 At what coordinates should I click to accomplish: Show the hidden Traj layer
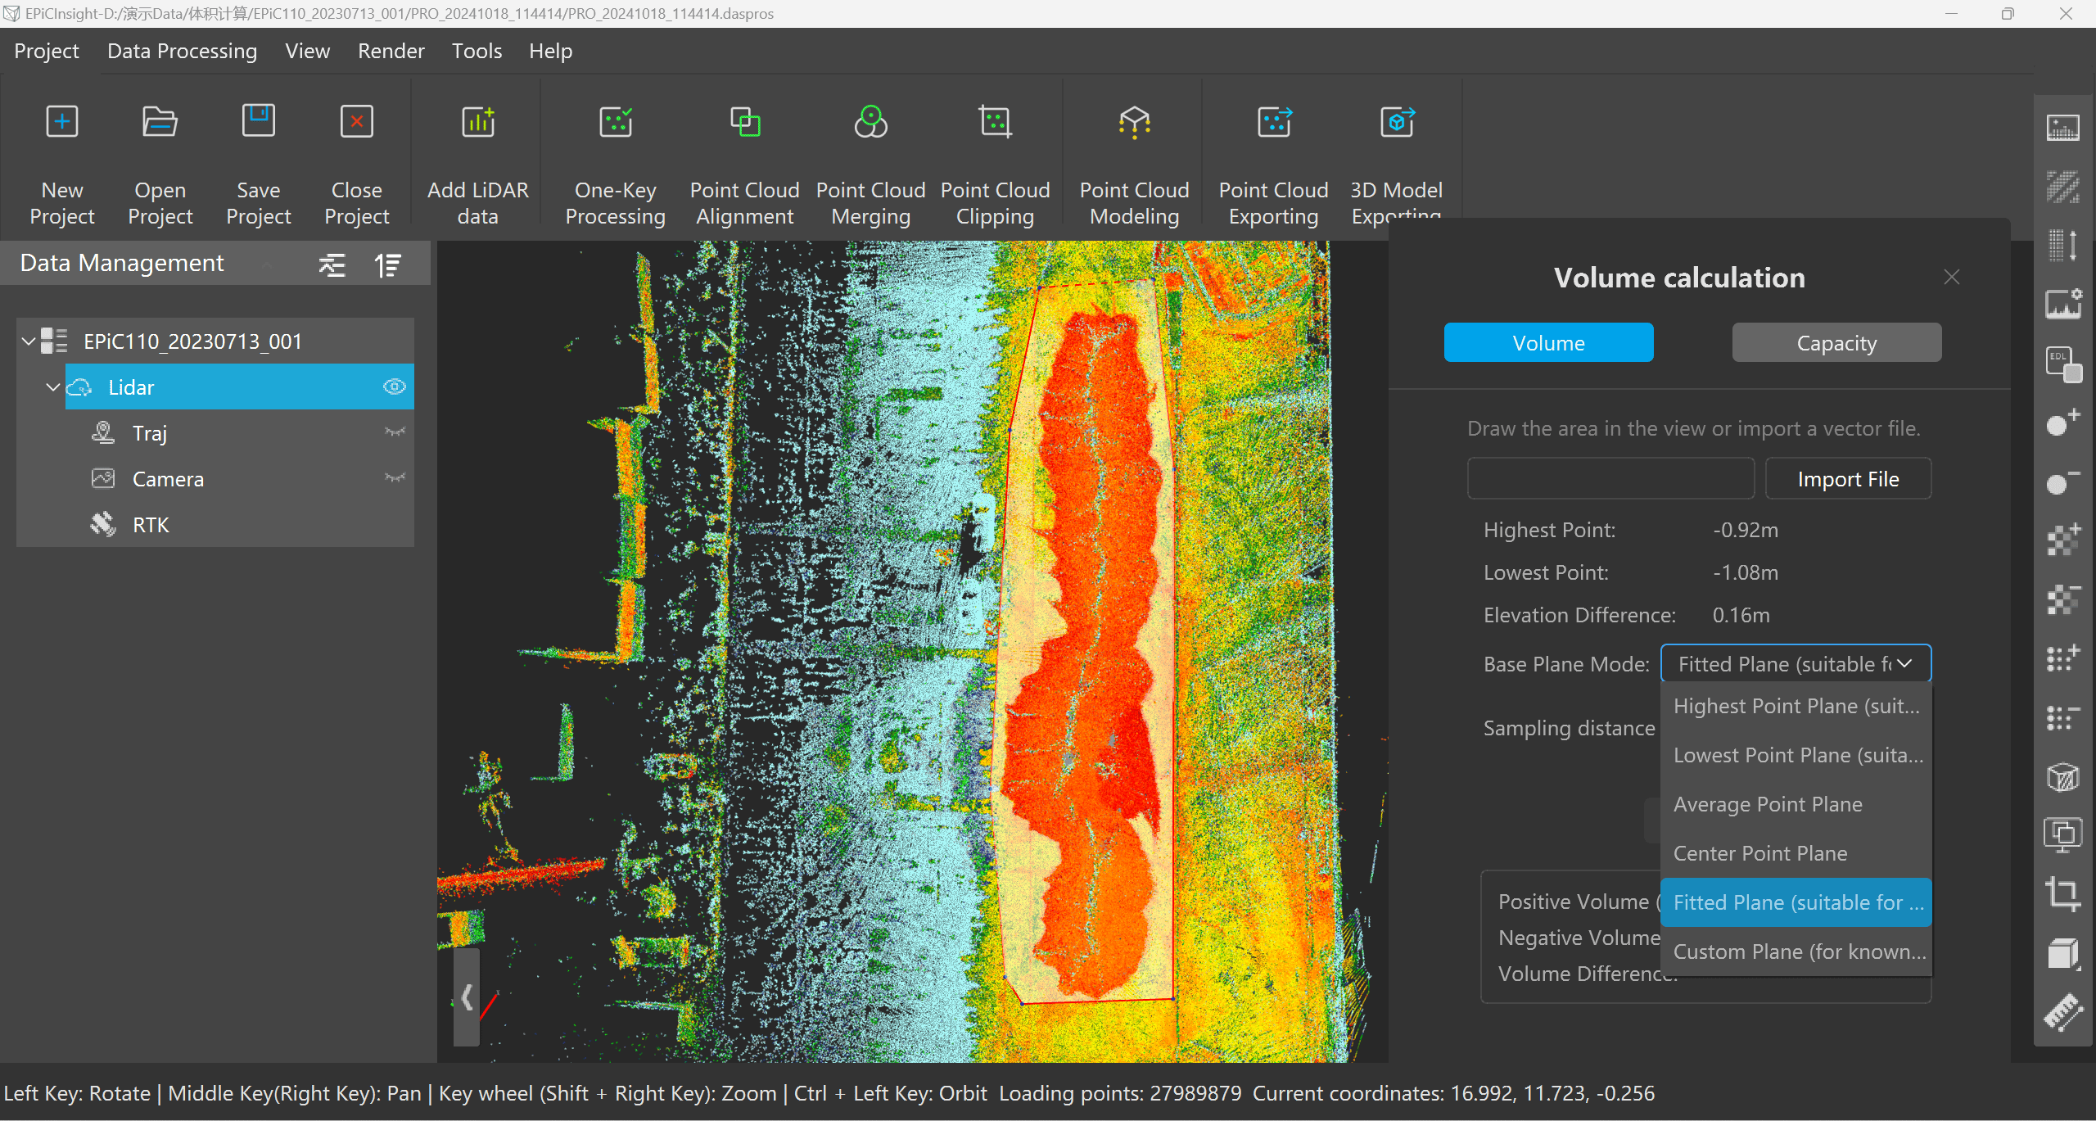[x=394, y=432]
